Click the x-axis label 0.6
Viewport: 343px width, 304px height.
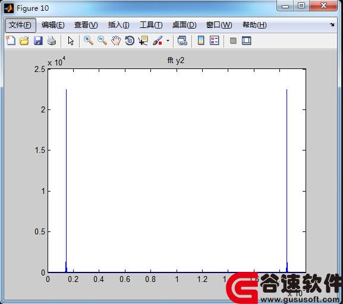tap(125, 279)
